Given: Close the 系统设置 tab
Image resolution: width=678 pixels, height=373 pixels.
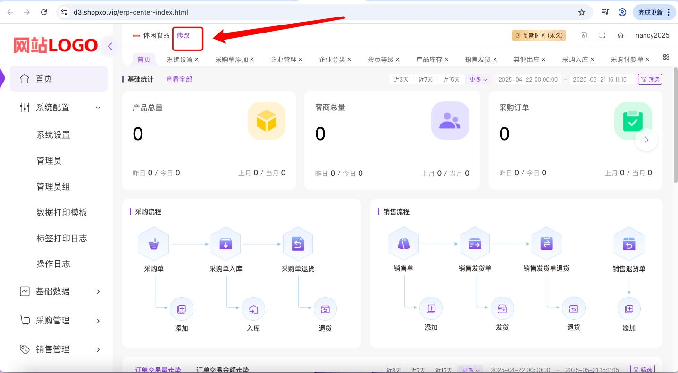Looking at the screenshot, I should click(x=197, y=59).
